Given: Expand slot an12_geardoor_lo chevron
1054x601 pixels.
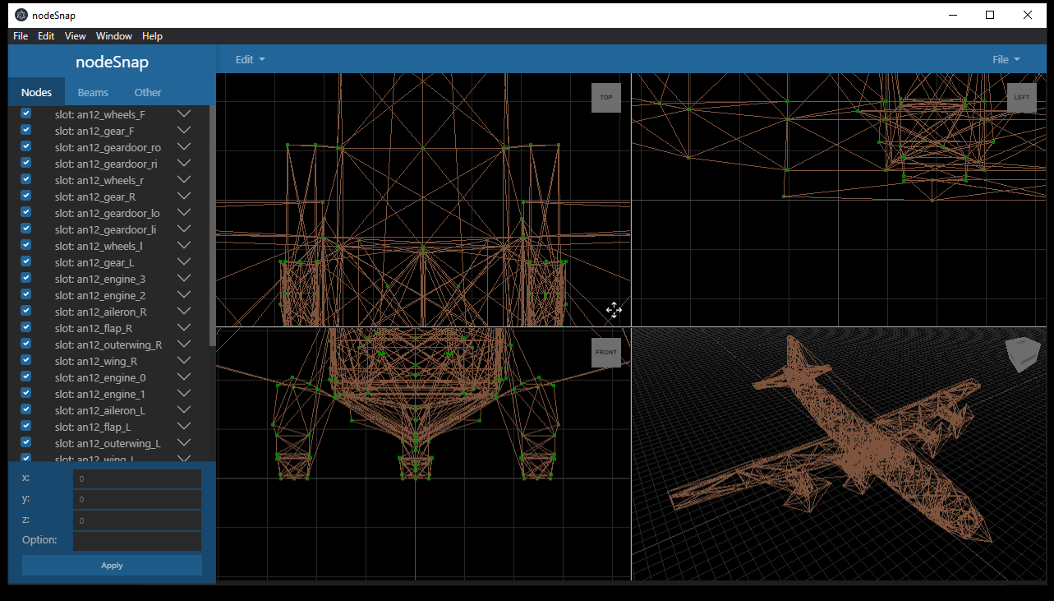Looking at the screenshot, I should (x=184, y=213).
